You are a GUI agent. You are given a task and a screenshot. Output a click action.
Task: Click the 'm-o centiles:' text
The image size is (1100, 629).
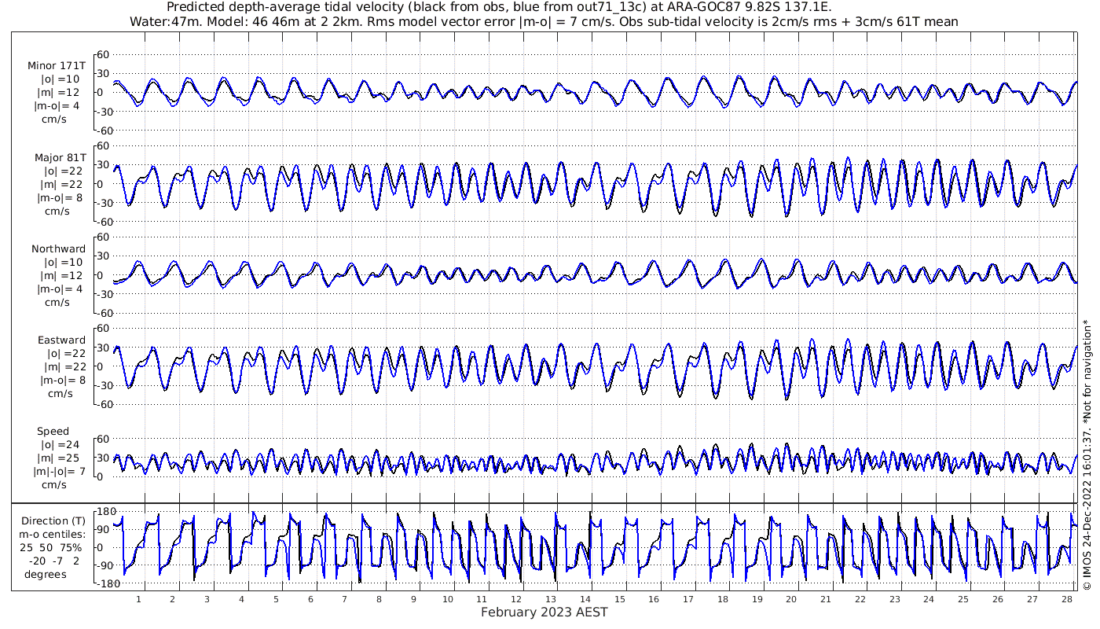pos(53,534)
